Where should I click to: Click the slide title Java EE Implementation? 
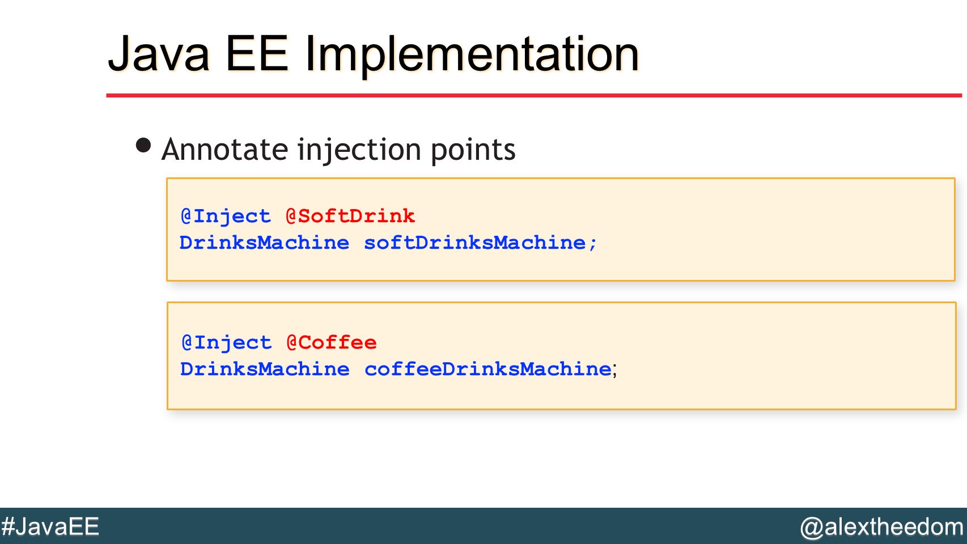click(374, 54)
